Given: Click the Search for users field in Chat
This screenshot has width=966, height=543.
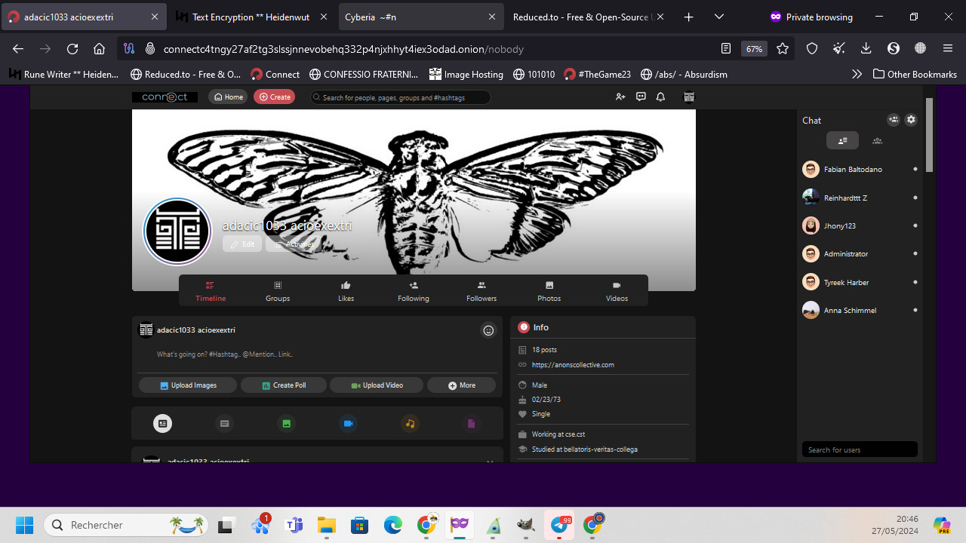Looking at the screenshot, I should pyautogui.click(x=860, y=449).
